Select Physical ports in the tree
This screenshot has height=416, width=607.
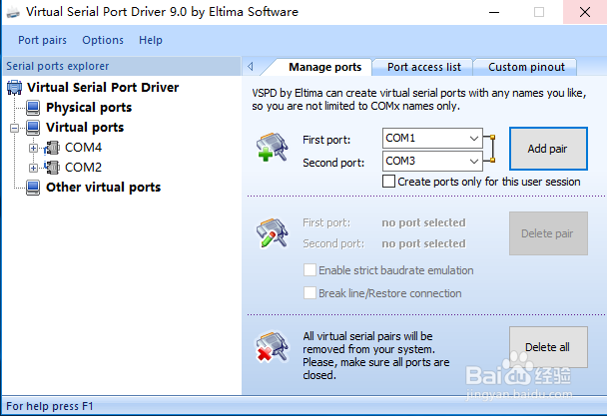tap(89, 108)
